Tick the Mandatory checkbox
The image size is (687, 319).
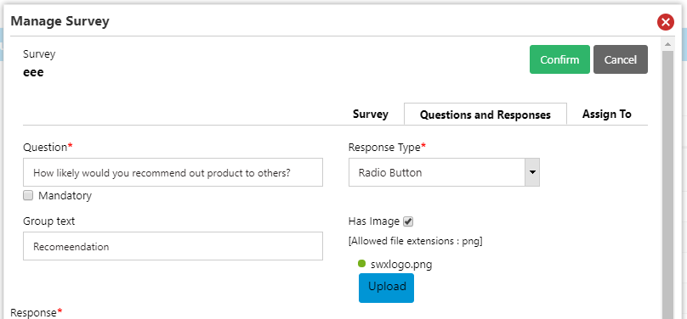pos(28,195)
